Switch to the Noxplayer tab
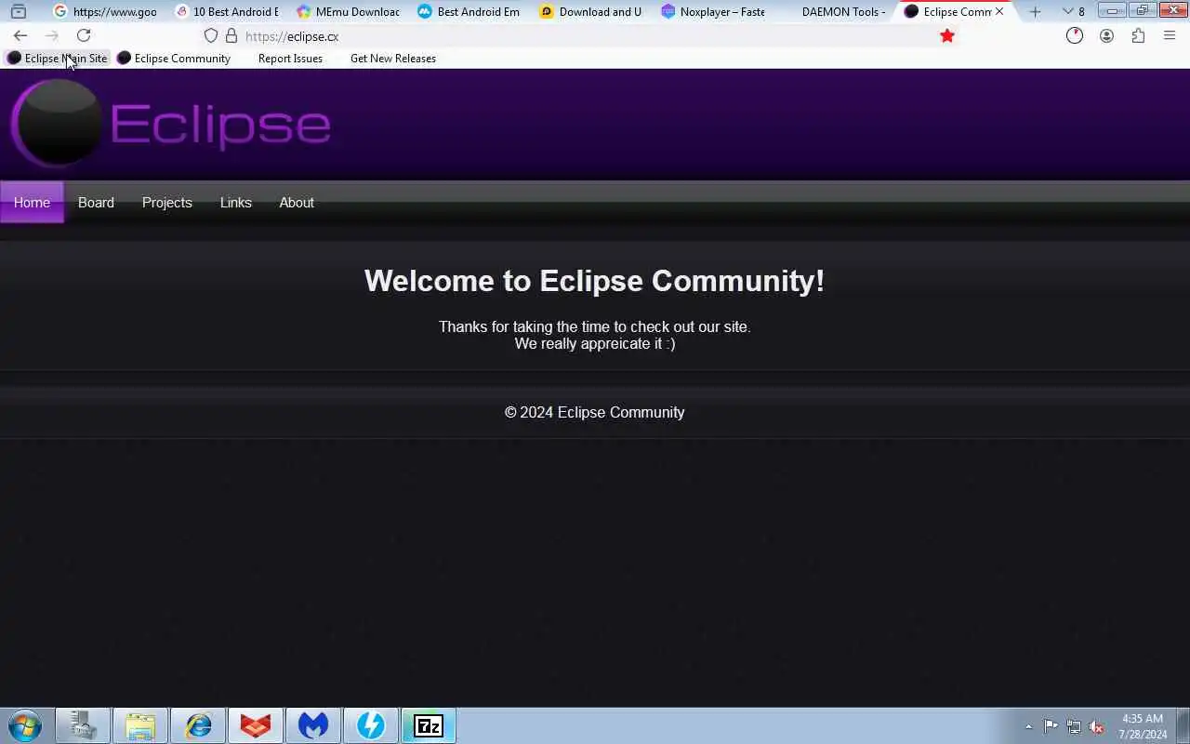The width and height of the screenshot is (1190, 744). 713,12
